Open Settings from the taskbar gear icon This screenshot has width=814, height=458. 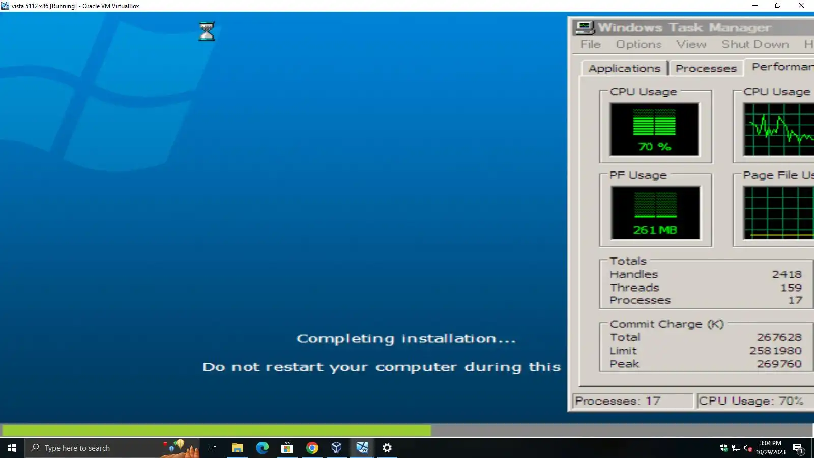click(x=387, y=448)
